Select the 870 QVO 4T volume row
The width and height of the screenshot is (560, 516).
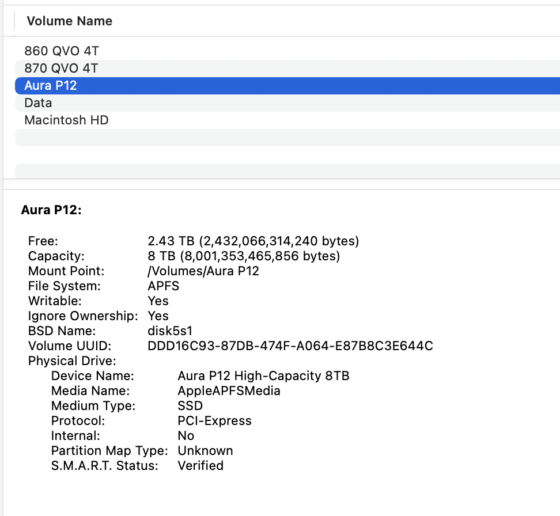(287, 68)
